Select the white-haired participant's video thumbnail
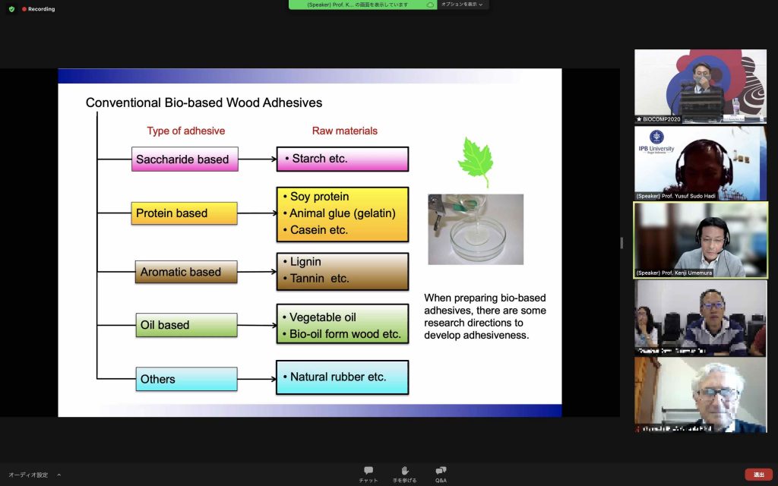The height and width of the screenshot is (486, 778). click(x=700, y=395)
